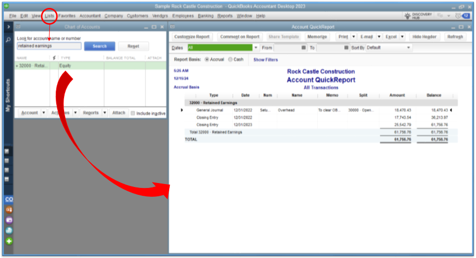Screen dimensions: 476x258
Task: Click the Memorize button
Action: (x=317, y=37)
